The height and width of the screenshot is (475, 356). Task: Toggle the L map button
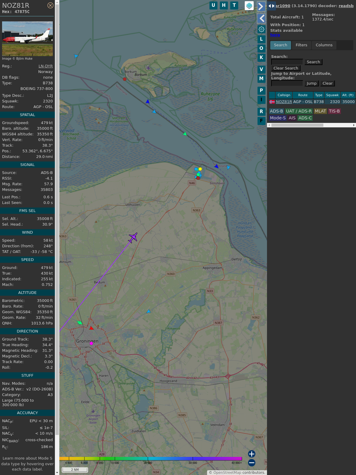pyautogui.click(x=261, y=39)
